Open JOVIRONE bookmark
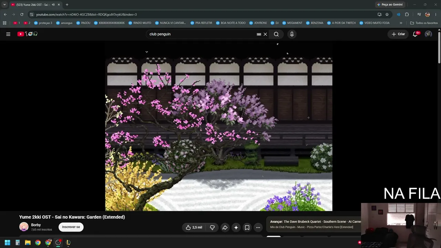The height and width of the screenshot is (248, 441). click(x=258, y=23)
